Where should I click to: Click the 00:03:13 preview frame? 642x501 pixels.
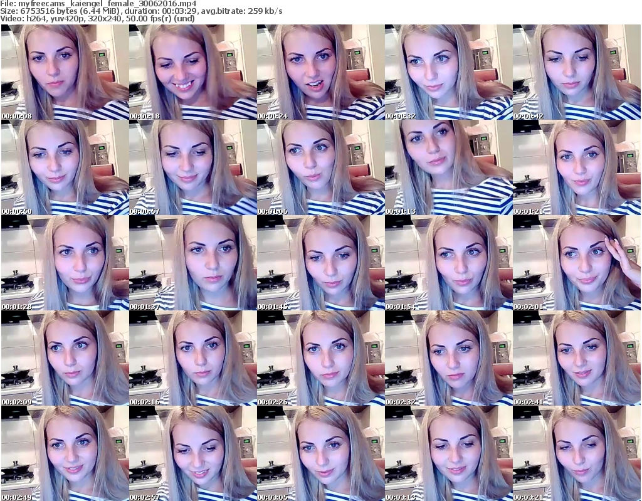pos(448,453)
